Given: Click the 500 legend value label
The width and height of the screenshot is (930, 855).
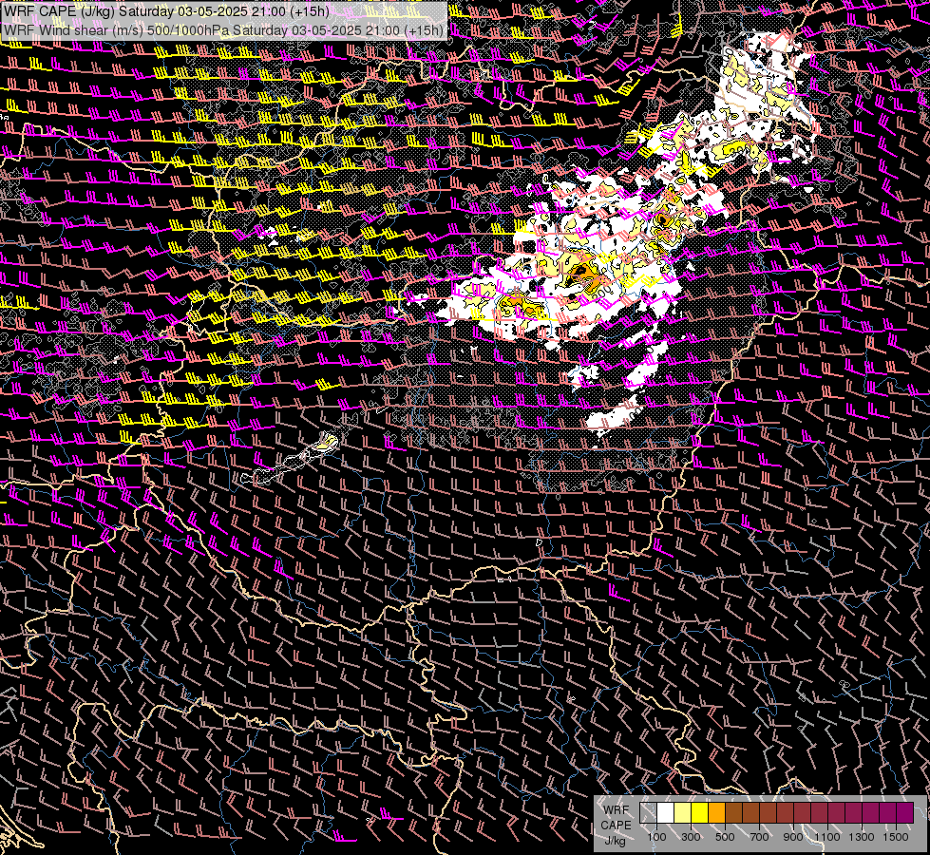Looking at the screenshot, I should point(725,837).
